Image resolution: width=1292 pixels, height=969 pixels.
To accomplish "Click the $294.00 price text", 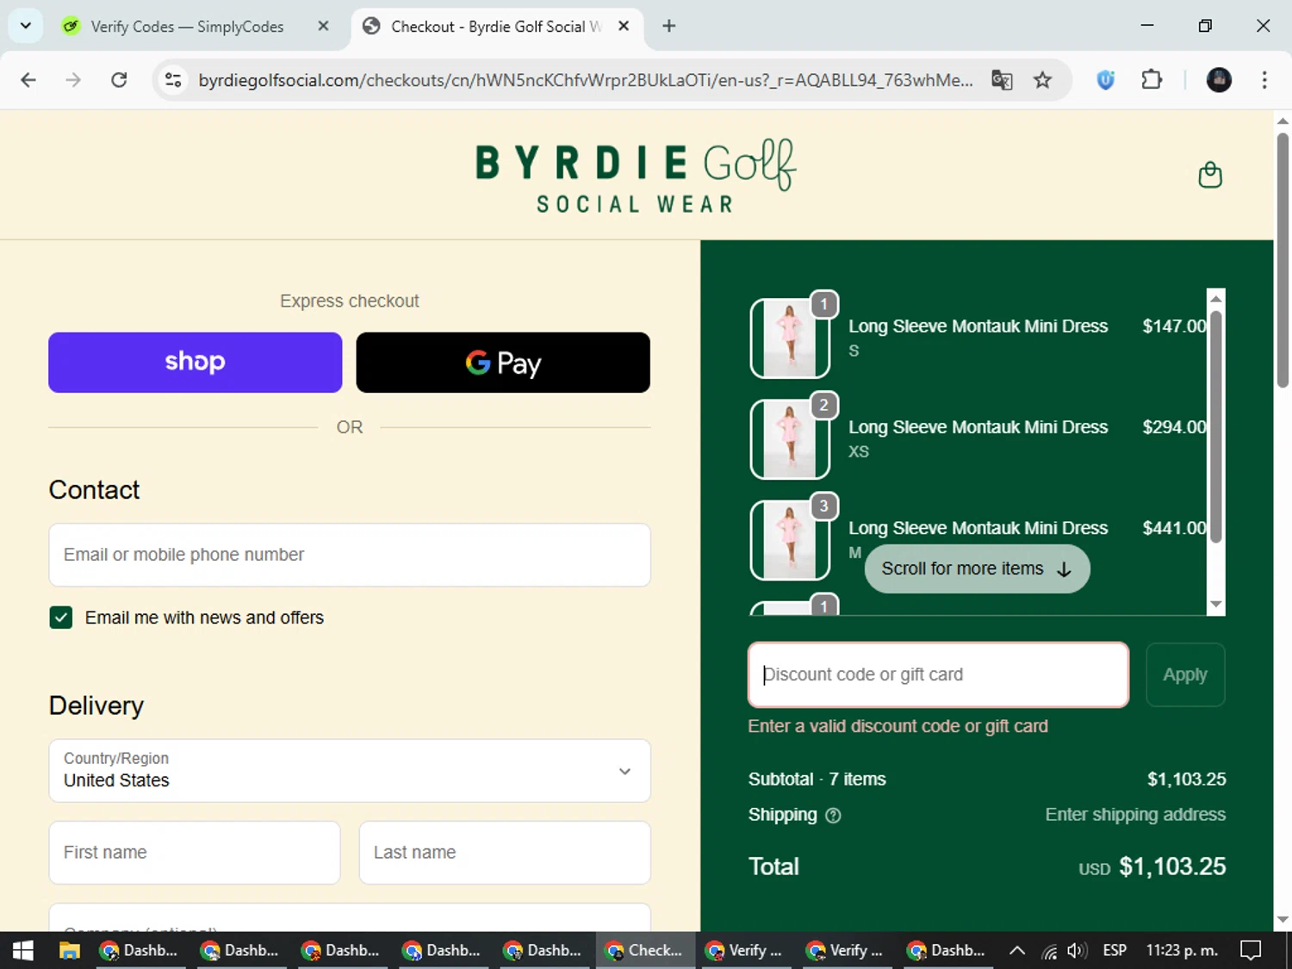I will [1174, 426].
